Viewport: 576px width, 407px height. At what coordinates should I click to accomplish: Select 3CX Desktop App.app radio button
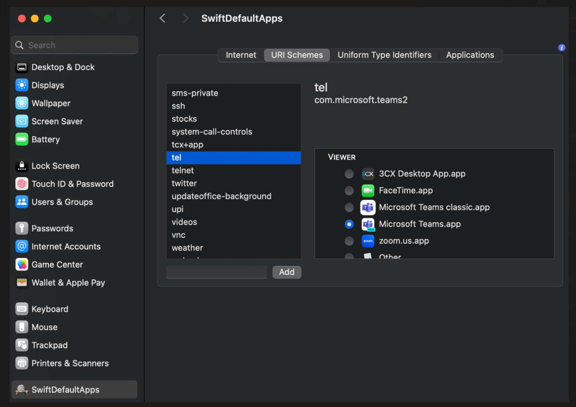coord(349,174)
